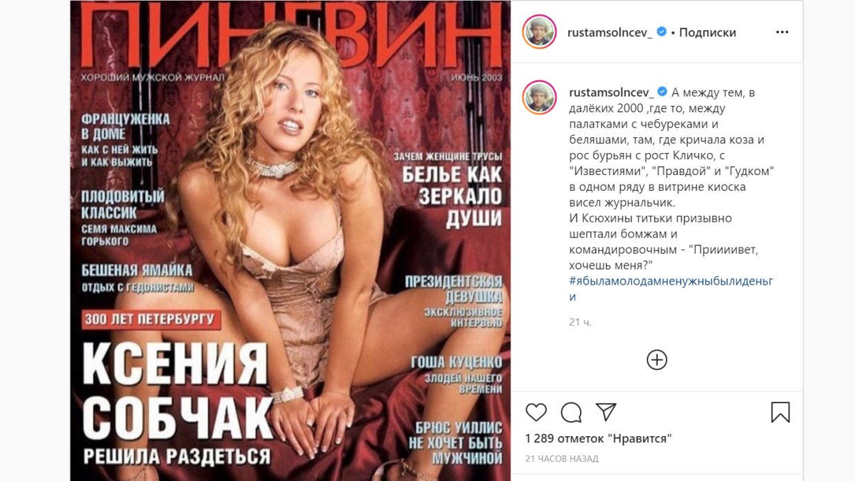This screenshot has height=481, width=855.
Task: Like the post with the heart icon
Action: [536, 412]
